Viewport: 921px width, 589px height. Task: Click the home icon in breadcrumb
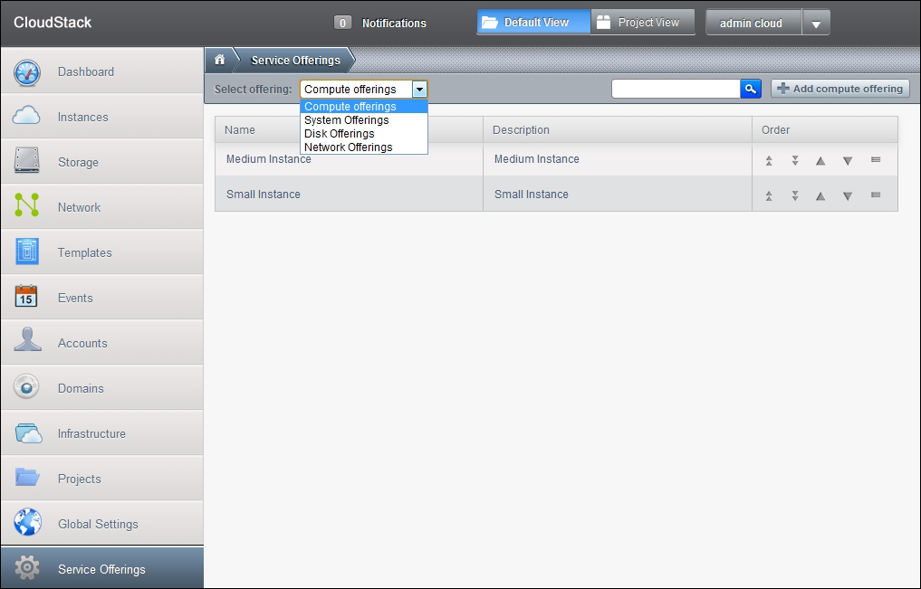point(219,60)
